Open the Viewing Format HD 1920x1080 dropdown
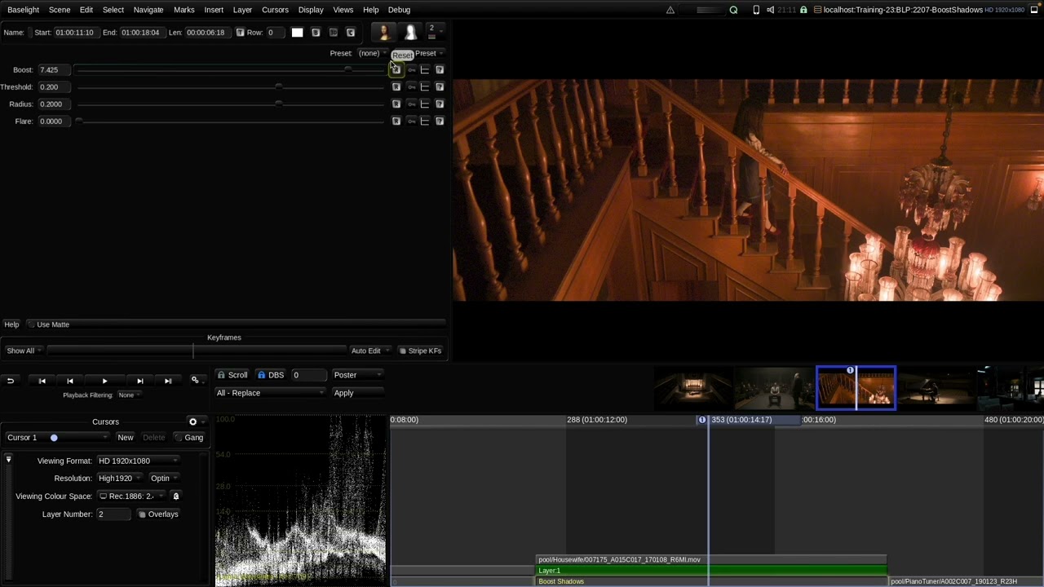Image resolution: width=1044 pixels, height=587 pixels. pos(137,461)
